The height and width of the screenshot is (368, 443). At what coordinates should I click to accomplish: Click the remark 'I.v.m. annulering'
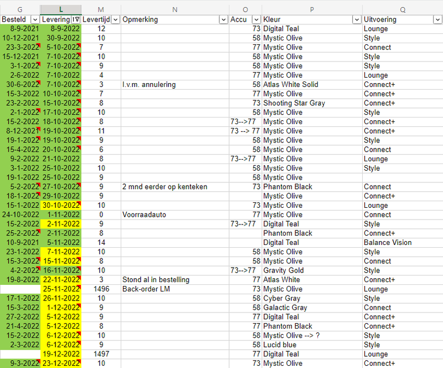149,85
